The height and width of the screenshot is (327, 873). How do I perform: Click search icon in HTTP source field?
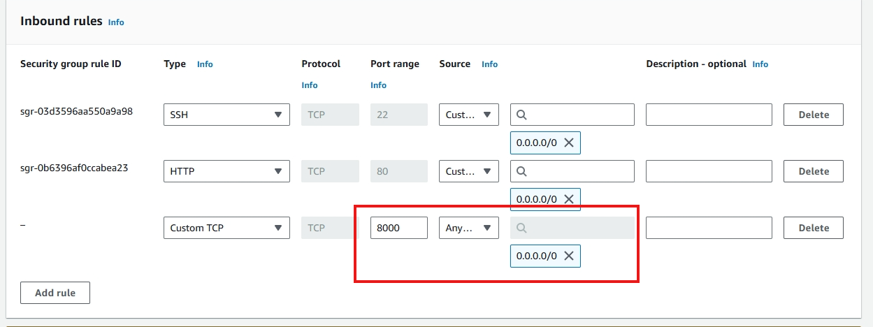pos(521,171)
